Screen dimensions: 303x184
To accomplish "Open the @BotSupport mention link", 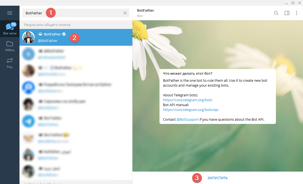I will [188, 120].
